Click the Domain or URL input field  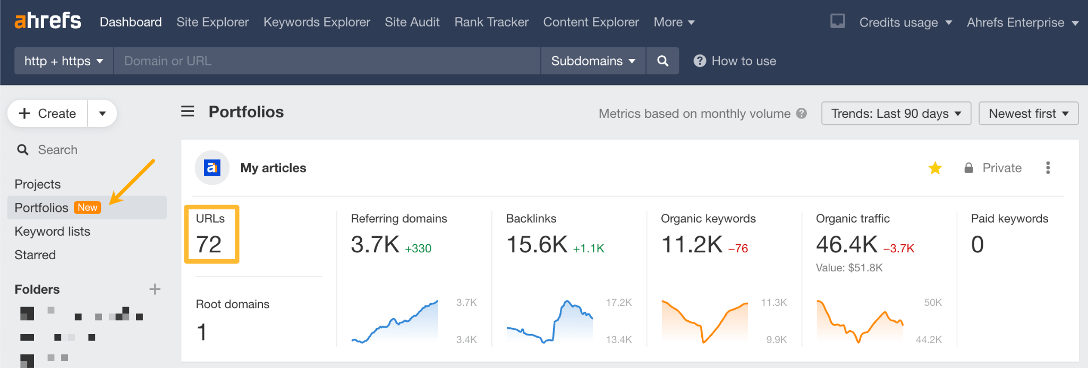(327, 61)
